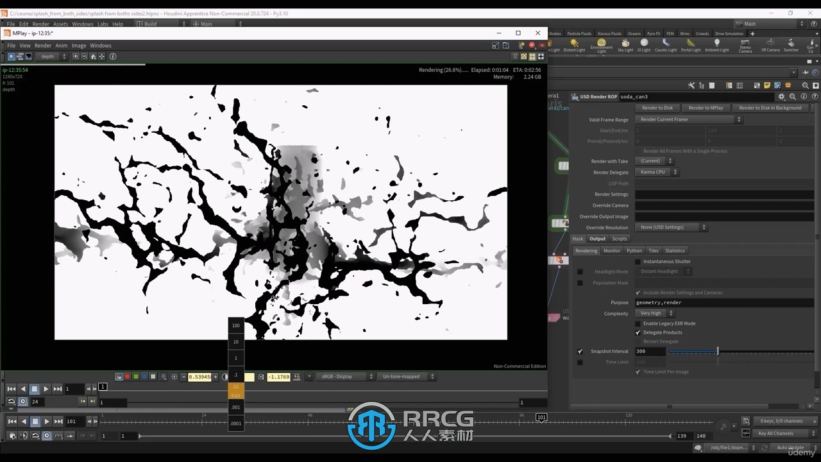Select the Stereo Camera shelf tool
Image resolution: width=821 pixels, height=462 pixels.
coord(745,46)
